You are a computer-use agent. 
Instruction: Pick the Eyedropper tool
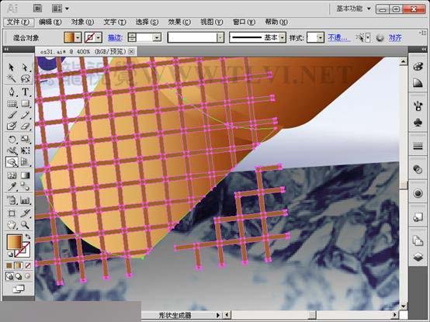point(12,187)
